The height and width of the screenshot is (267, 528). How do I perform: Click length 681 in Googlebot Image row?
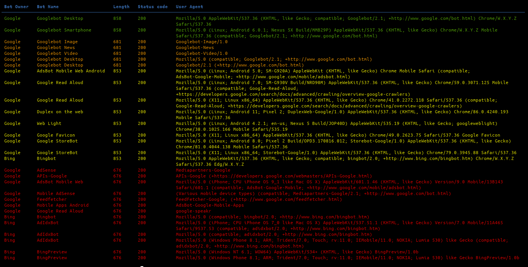117,42
